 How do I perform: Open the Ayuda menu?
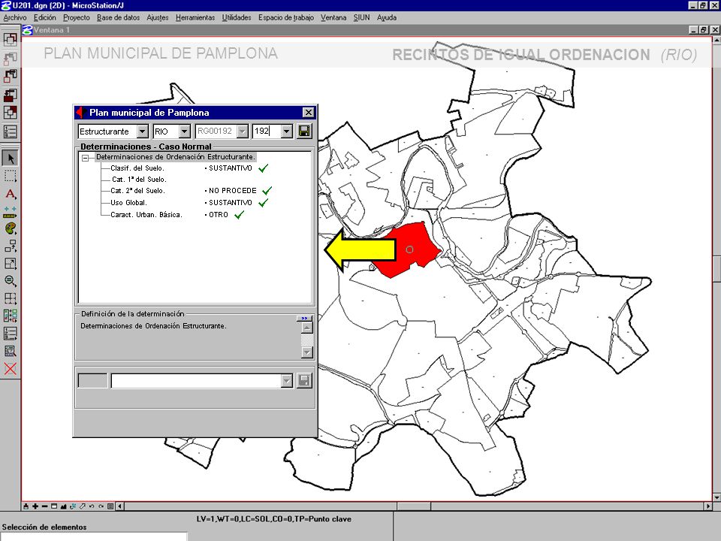(x=387, y=17)
